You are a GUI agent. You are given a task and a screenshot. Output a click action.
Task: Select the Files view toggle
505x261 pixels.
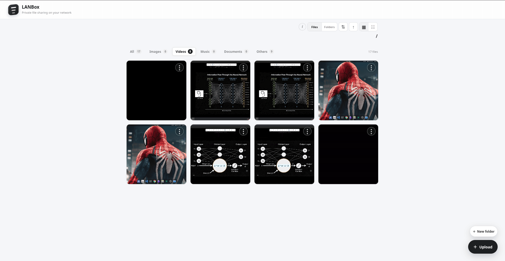(x=314, y=27)
